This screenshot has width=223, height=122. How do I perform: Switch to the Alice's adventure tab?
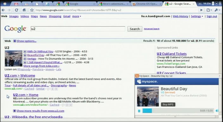coord(113,4)
